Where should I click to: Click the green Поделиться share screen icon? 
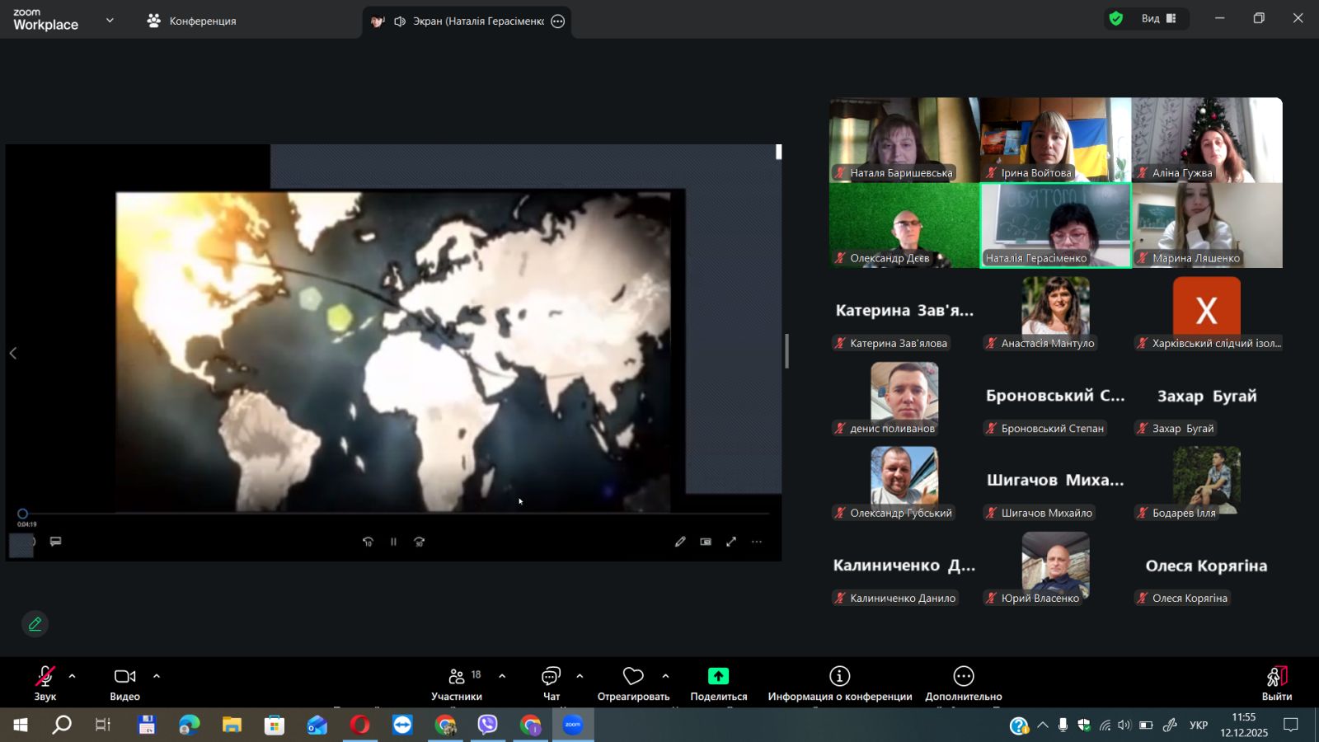point(718,677)
